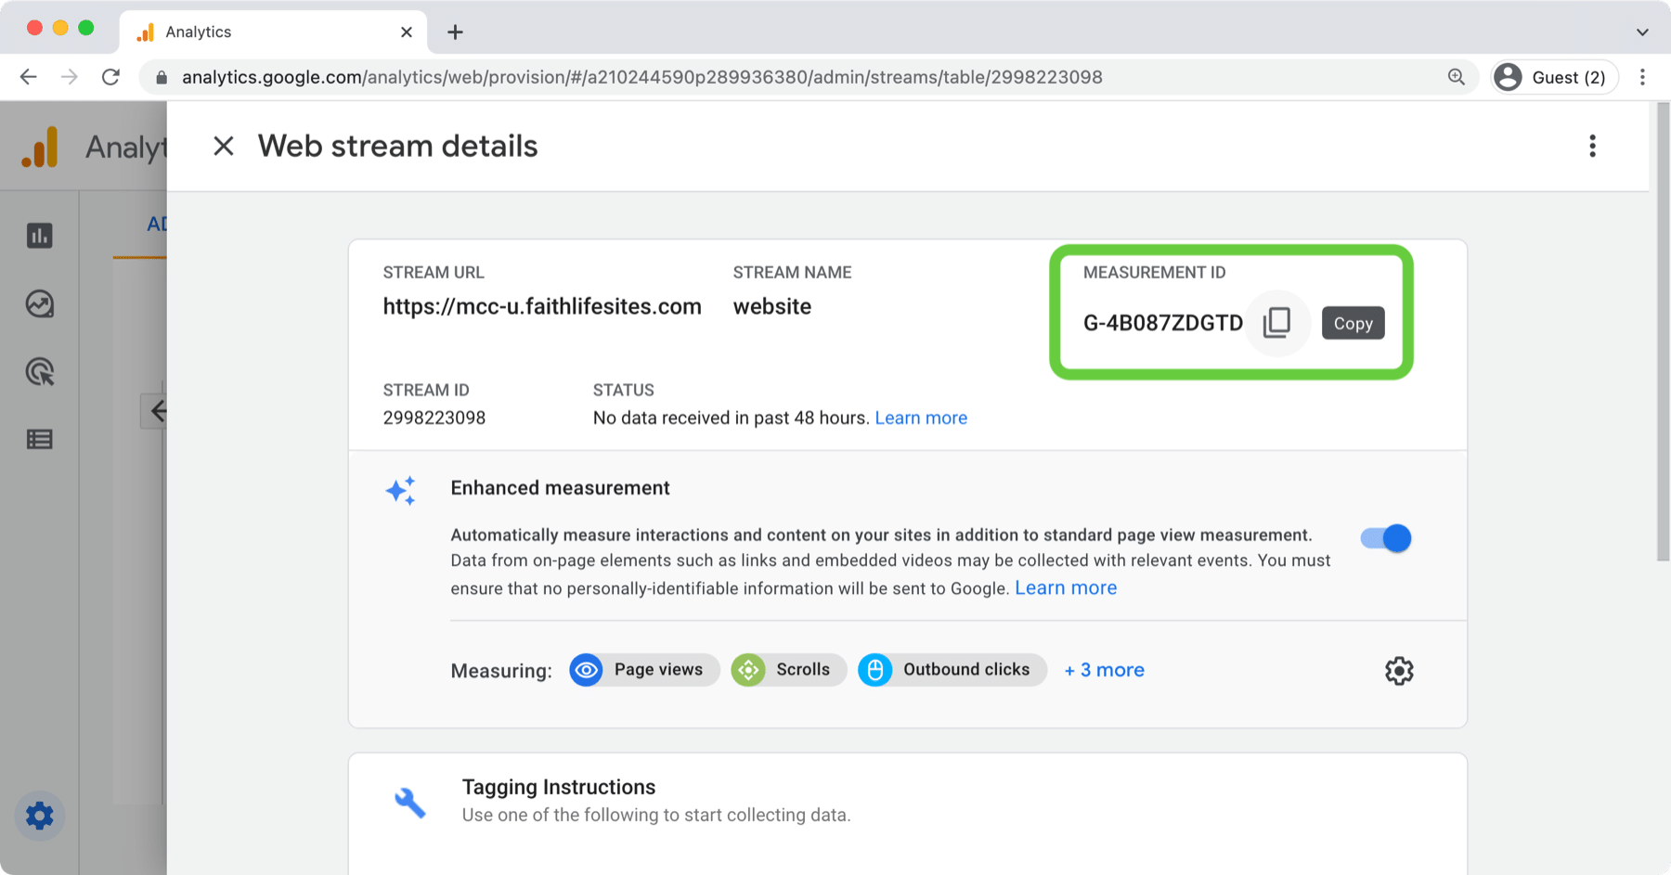1671x875 pixels.
Task: Open a new browser tab with plus
Action: click(x=455, y=32)
